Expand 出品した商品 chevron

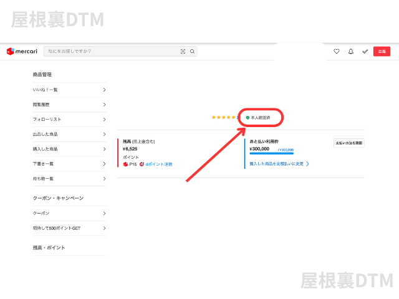104,134
